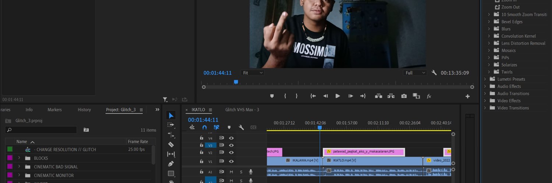Solo audio track A1
This screenshot has height=183, width=552.
[241, 172]
